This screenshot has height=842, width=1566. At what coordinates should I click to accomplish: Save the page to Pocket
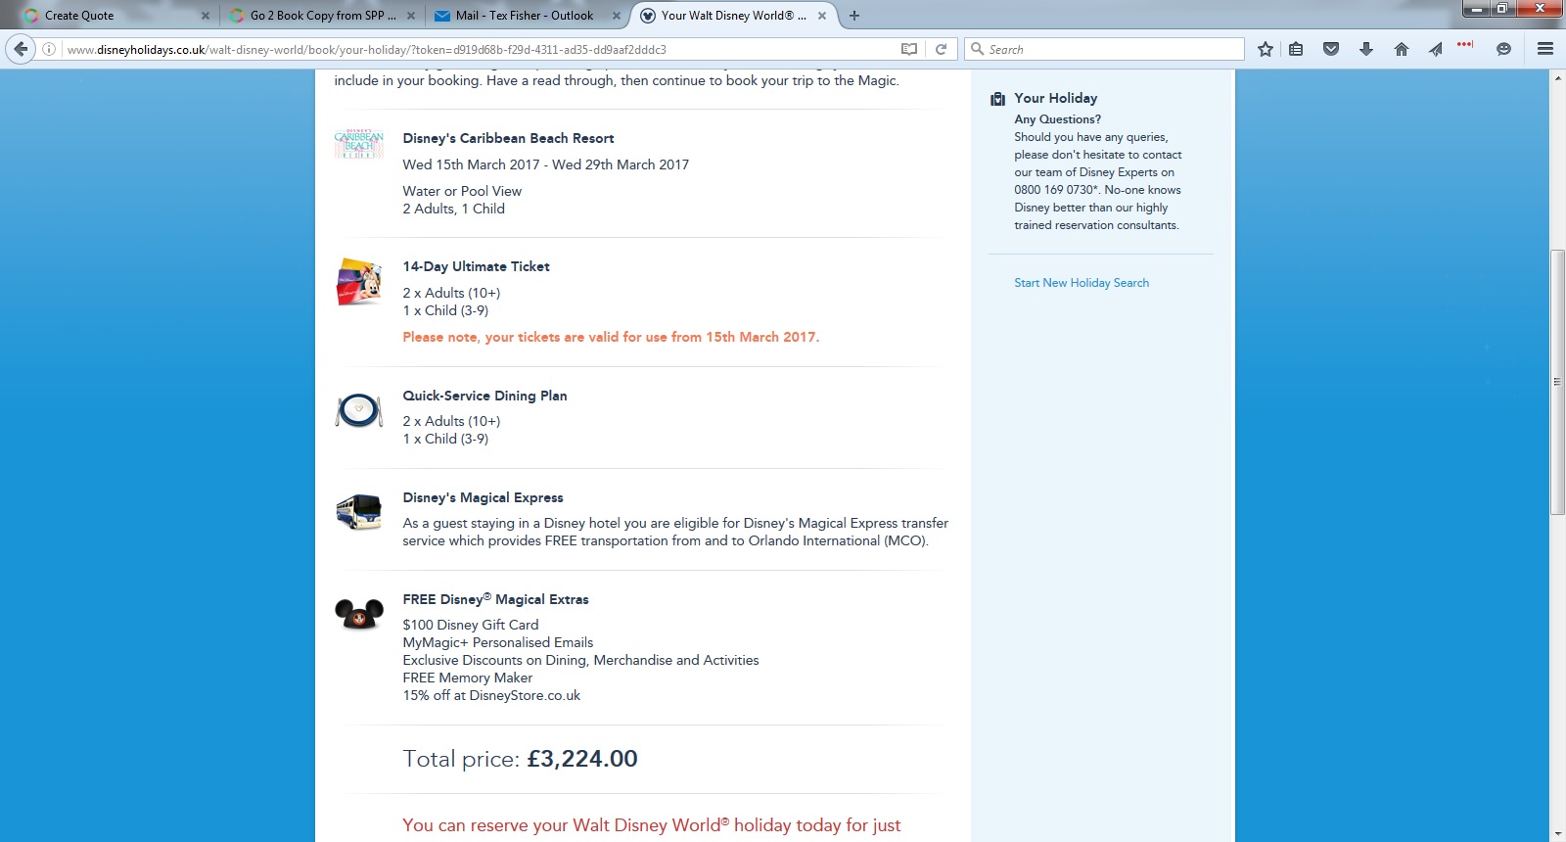pyautogui.click(x=1331, y=49)
